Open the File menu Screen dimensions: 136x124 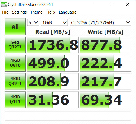5,12
